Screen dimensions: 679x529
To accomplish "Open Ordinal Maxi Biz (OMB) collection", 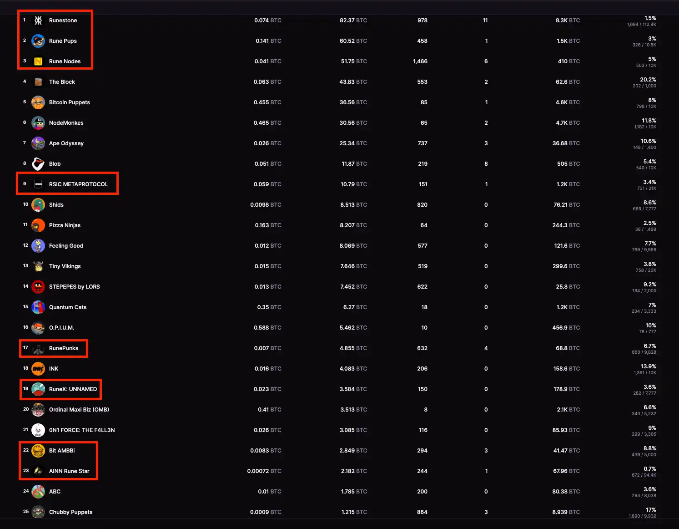I will [x=79, y=410].
